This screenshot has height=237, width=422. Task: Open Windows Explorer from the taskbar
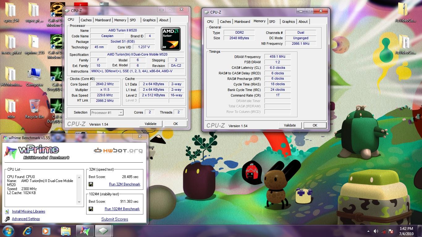pyautogui.click(x=65, y=231)
